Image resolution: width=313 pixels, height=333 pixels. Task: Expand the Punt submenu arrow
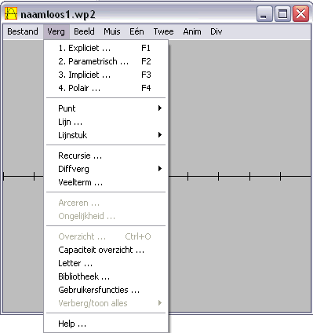point(160,108)
